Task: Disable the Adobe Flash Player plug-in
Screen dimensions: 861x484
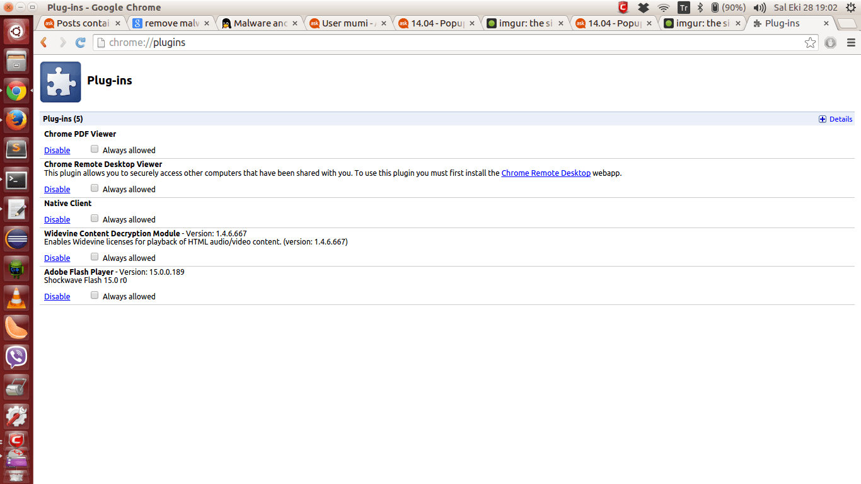Action: pyautogui.click(x=57, y=297)
